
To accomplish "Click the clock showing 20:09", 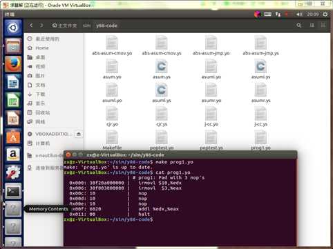I will click(313, 14).
